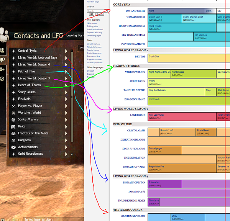This screenshot has height=221, width=230.
Task: Expand Guild Recruitment category arrow
Action: coord(66,154)
